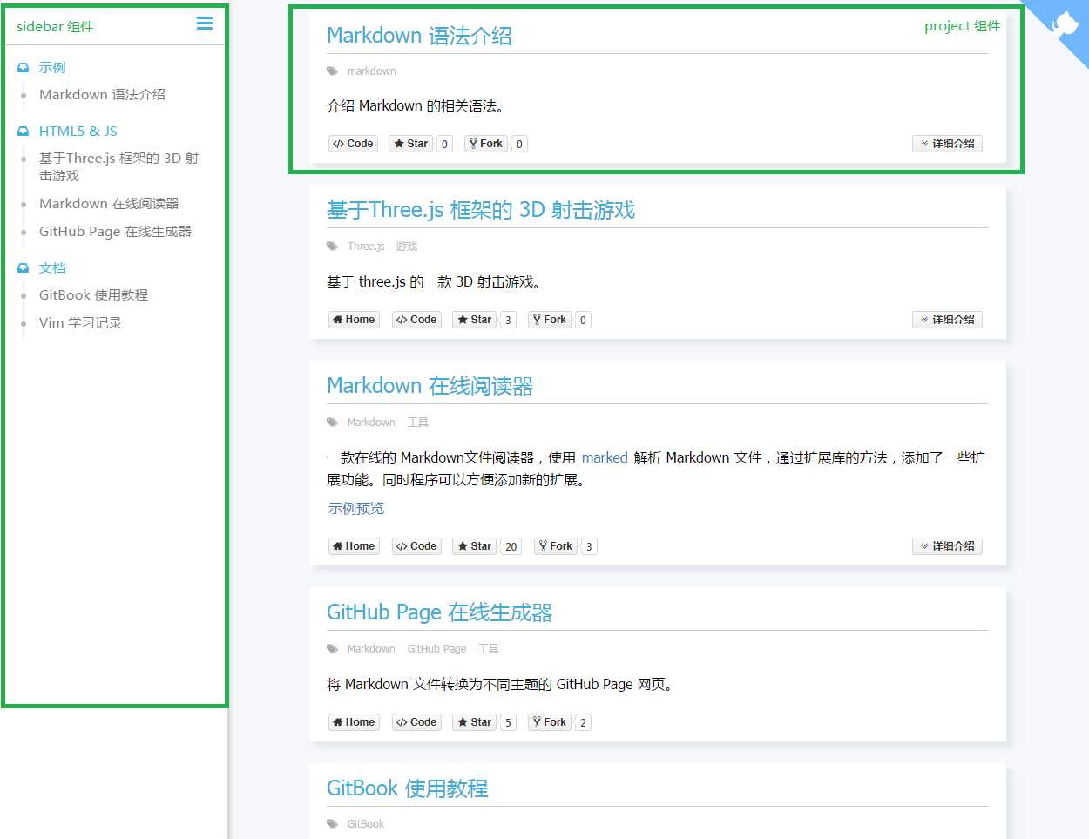Screen dimensions: 1089x839
Task: Click Code button in Markdown 在线阅读器 card
Action: (416, 546)
